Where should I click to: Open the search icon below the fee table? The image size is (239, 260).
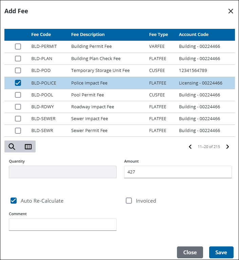12,147
